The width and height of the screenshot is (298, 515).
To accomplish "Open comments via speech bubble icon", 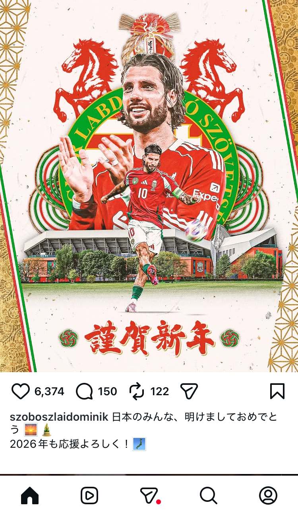I will (84, 392).
